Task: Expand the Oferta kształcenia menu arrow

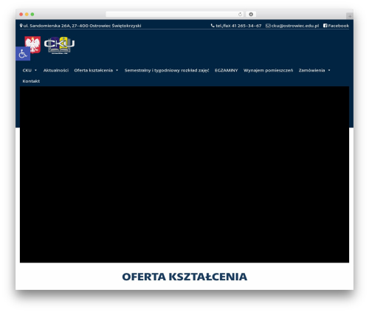Action: click(x=117, y=70)
